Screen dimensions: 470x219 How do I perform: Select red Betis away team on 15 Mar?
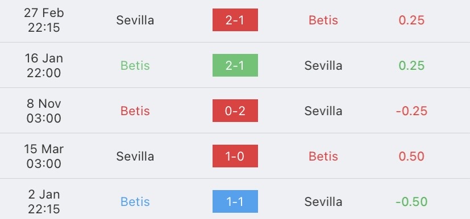coord(323,157)
